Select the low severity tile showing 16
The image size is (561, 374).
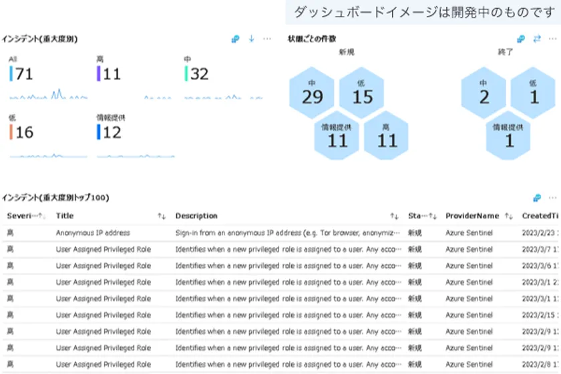pyautogui.click(x=23, y=132)
